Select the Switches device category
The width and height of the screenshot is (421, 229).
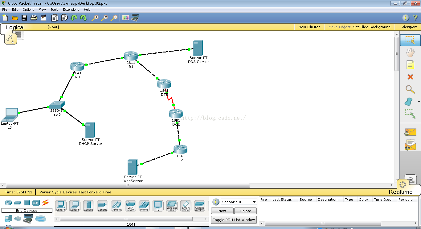tap(18, 203)
